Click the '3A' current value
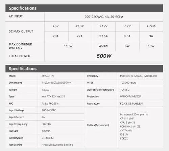169x151 pixels. 151,36
